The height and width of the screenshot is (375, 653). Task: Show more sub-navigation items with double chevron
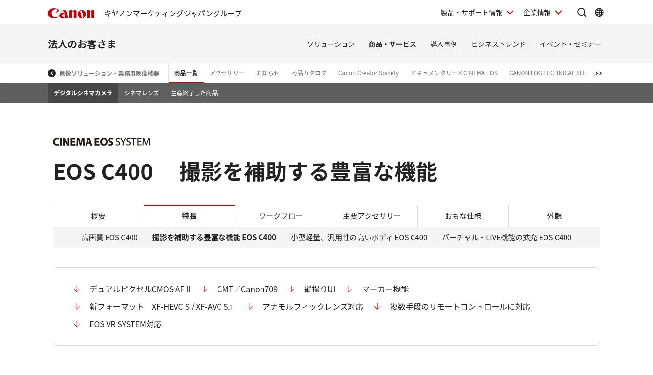(598, 73)
